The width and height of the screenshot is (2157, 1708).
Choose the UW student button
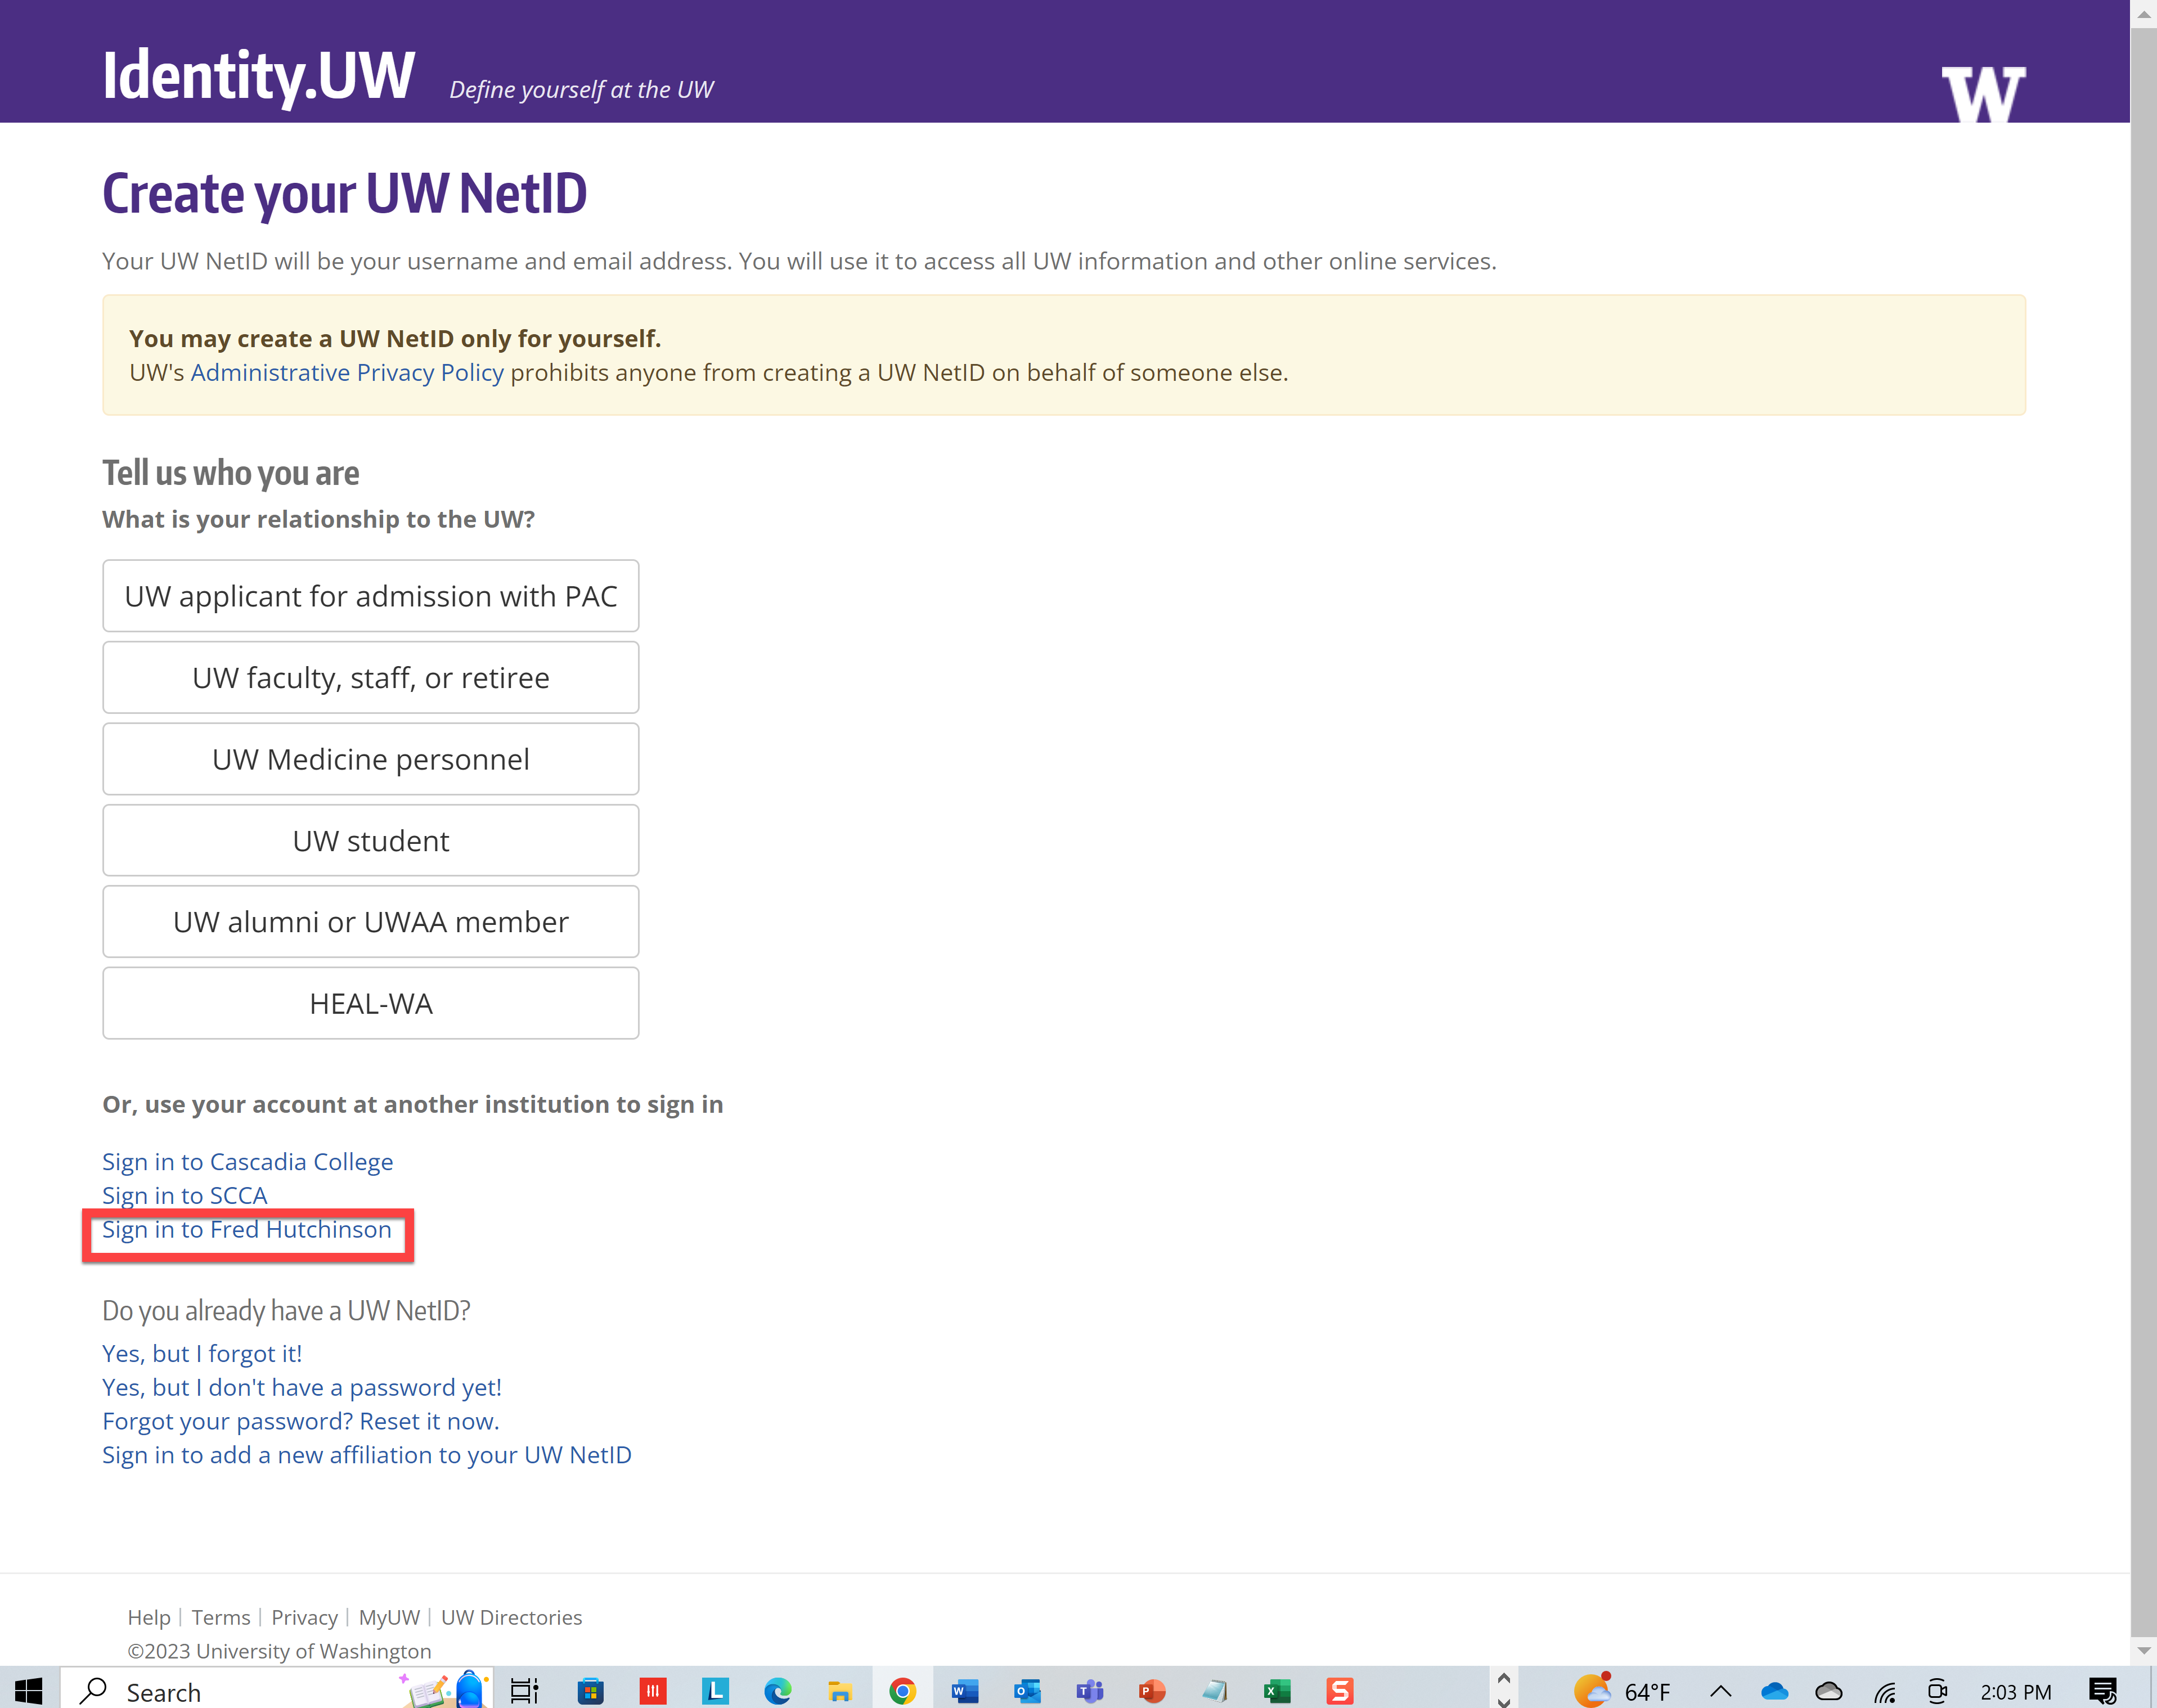[x=370, y=841]
